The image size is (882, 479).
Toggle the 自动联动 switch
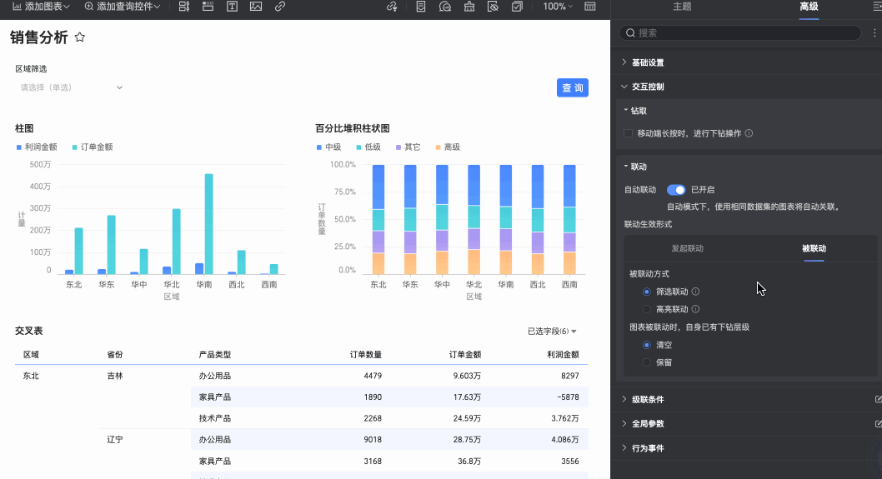[x=675, y=190]
